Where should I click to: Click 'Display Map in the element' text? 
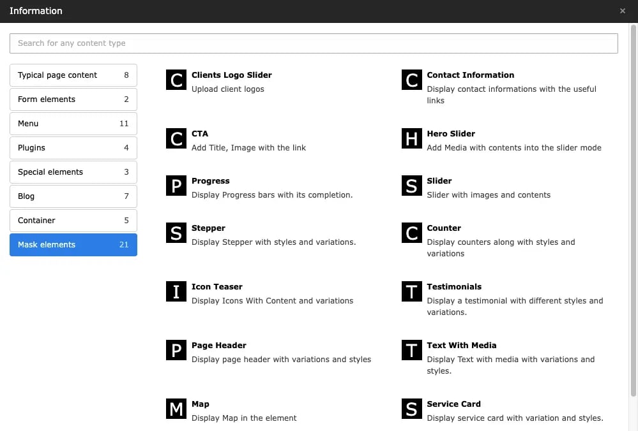point(244,418)
